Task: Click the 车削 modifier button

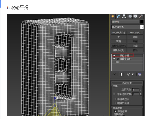Action: pos(135,41)
